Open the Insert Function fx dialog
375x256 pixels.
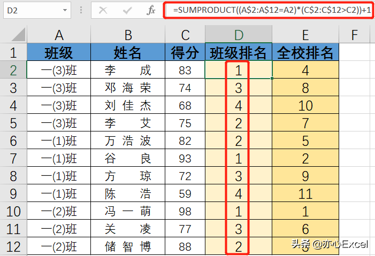tap(151, 10)
